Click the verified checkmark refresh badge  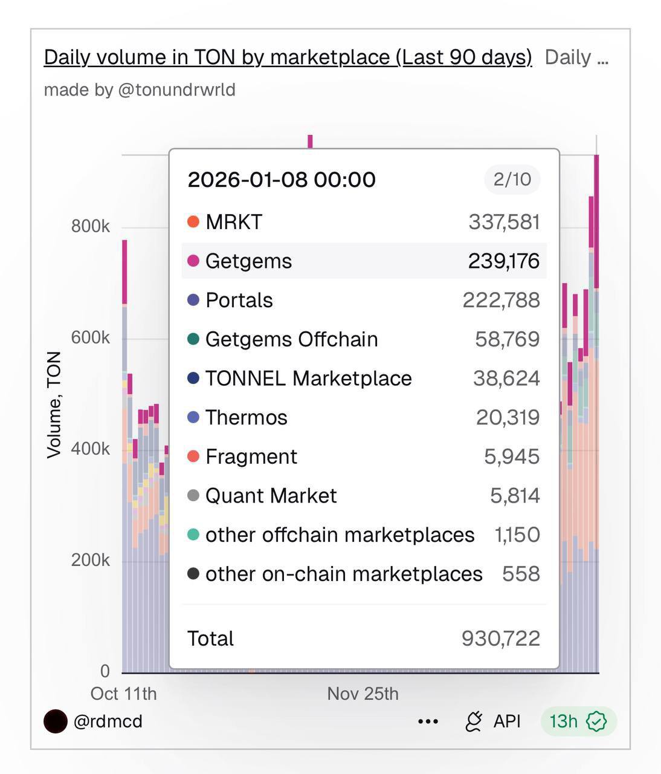597,721
